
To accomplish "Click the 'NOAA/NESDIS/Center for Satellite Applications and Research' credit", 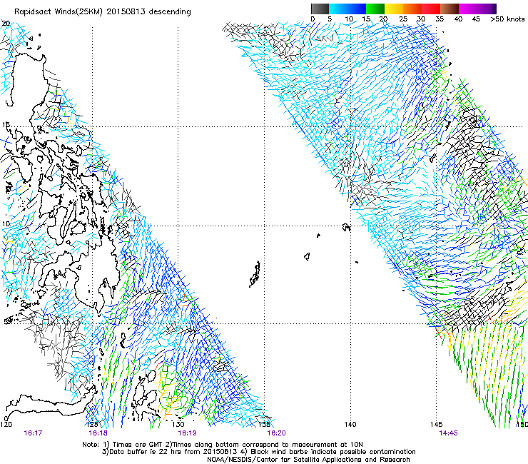I will click(308, 459).
